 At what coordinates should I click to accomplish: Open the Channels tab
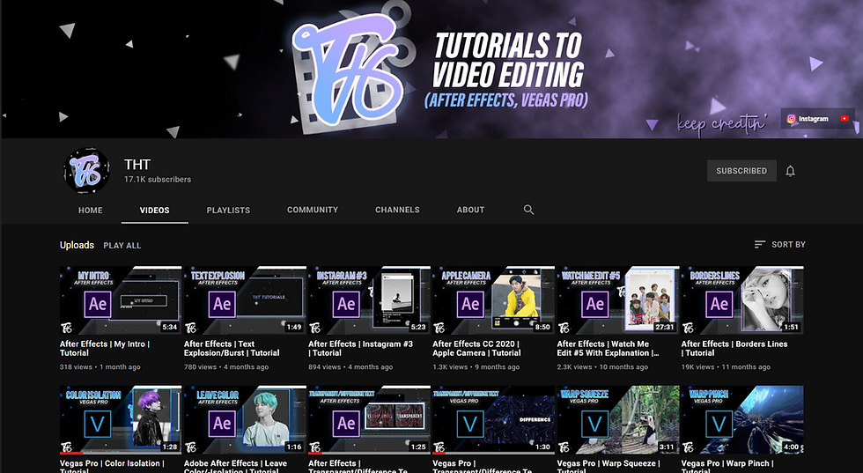click(397, 210)
